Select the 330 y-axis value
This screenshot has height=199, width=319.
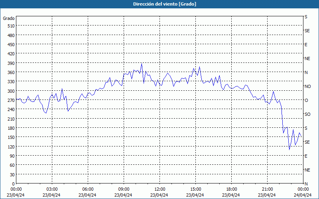(11, 82)
